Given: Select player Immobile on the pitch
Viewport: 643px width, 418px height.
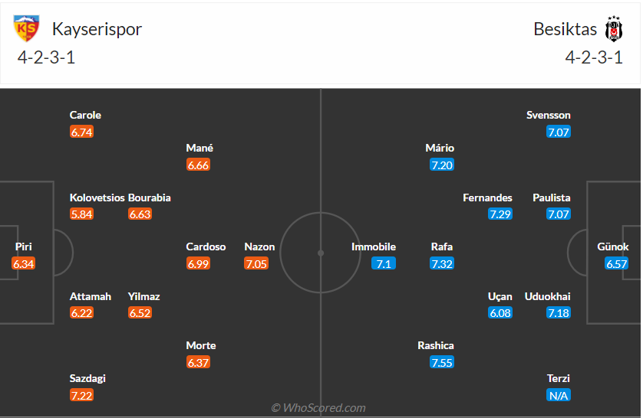Looking at the screenshot, I should [x=374, y=247].
